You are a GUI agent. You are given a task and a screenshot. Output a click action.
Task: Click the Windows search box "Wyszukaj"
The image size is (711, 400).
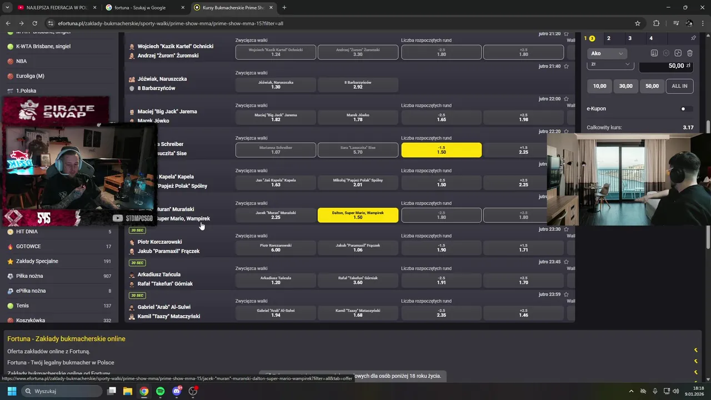(61, 391)
